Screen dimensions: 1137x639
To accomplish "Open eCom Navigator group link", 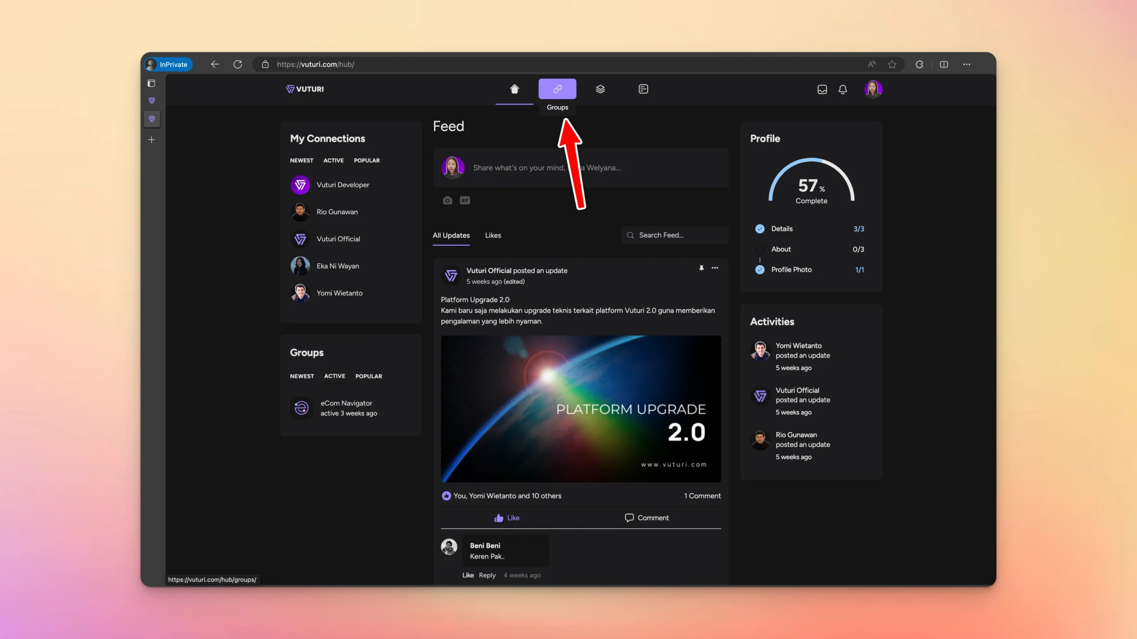I will (346, 403).
